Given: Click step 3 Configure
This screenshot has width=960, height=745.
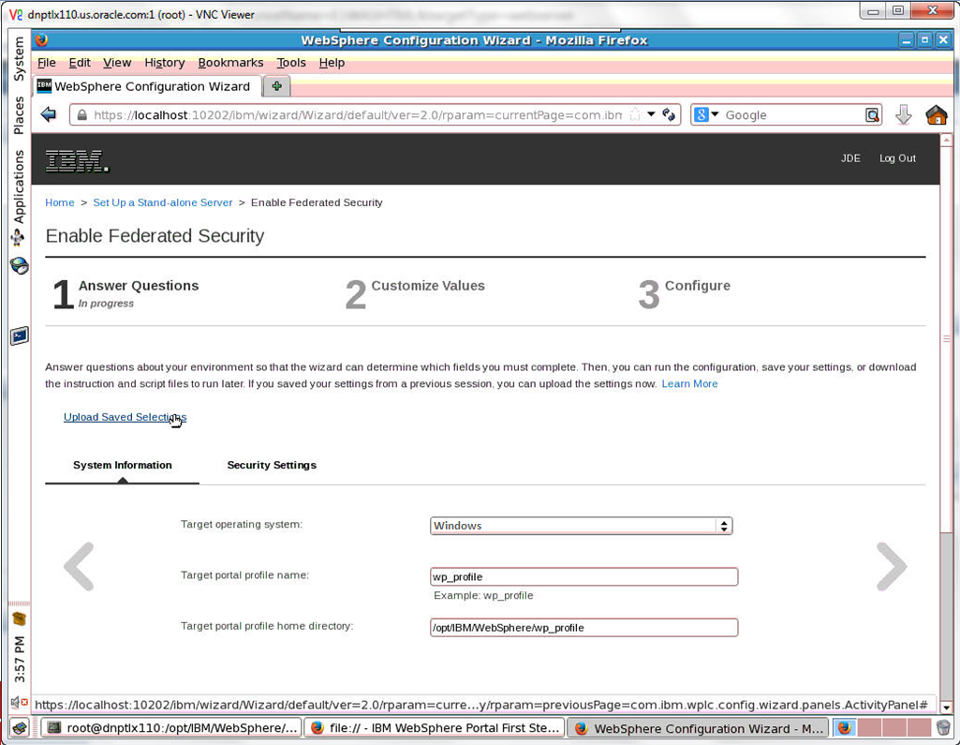Looking at the screenshot, I should tap(684, 293).
